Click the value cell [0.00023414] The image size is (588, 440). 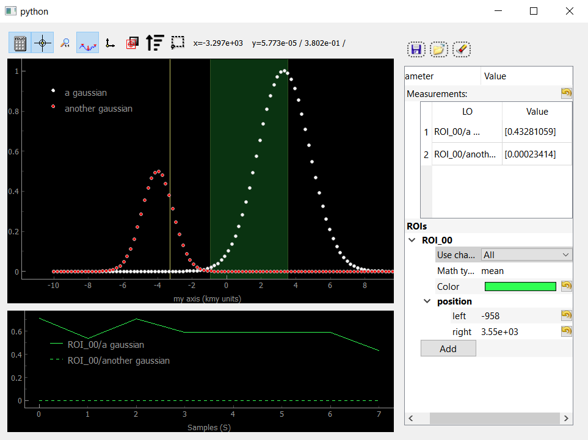pos(537,154)
